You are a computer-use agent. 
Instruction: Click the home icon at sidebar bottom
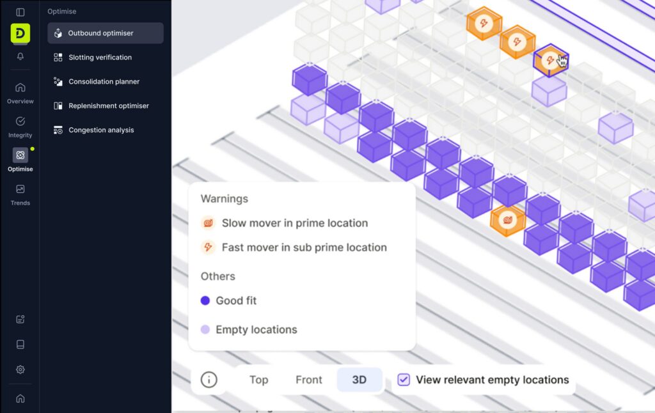(20, 398)
